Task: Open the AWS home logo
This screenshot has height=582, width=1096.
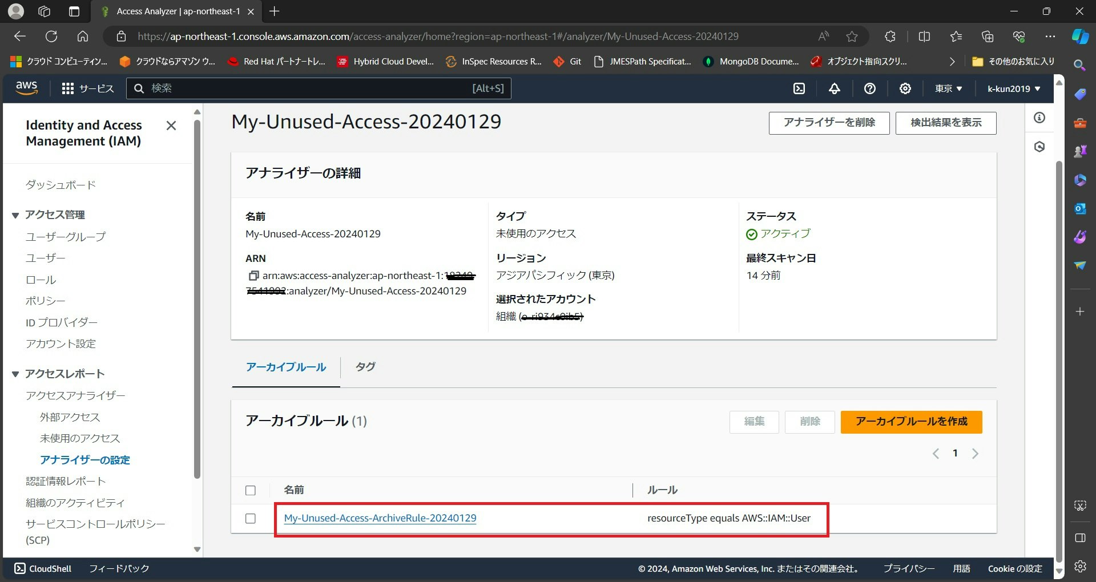Action: point(26,88)
